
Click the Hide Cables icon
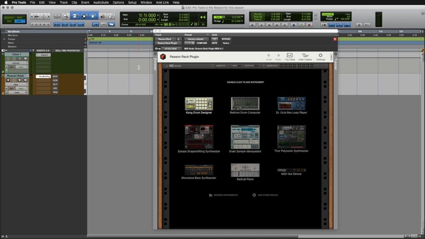[305, 55]
